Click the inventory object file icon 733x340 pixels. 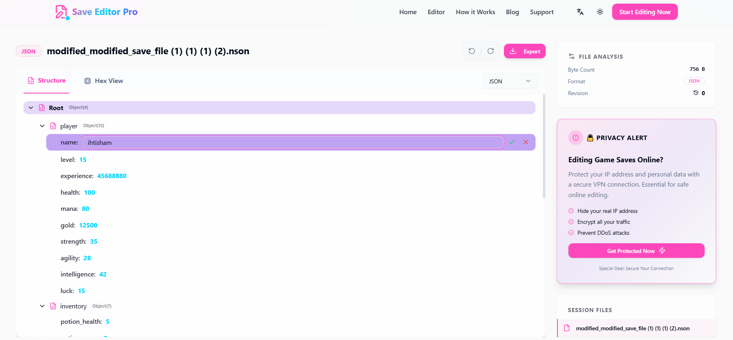(53, 306)
